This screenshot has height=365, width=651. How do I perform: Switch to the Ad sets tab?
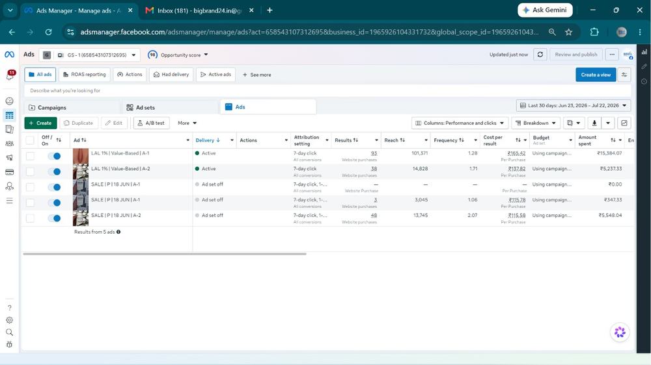coord(169,107)
